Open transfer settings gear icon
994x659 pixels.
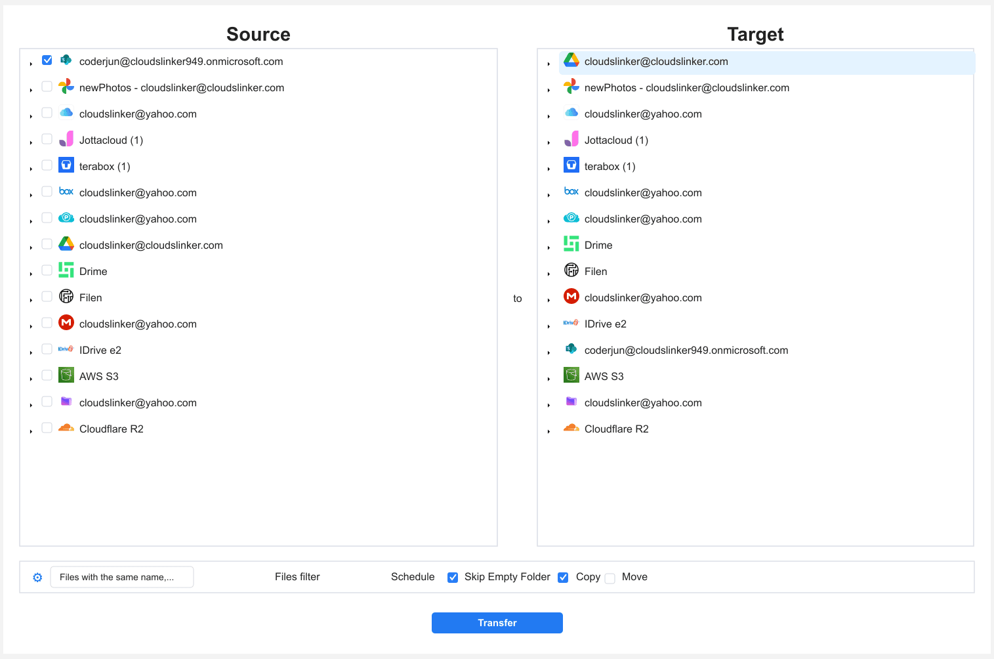(x=37, y=578)
